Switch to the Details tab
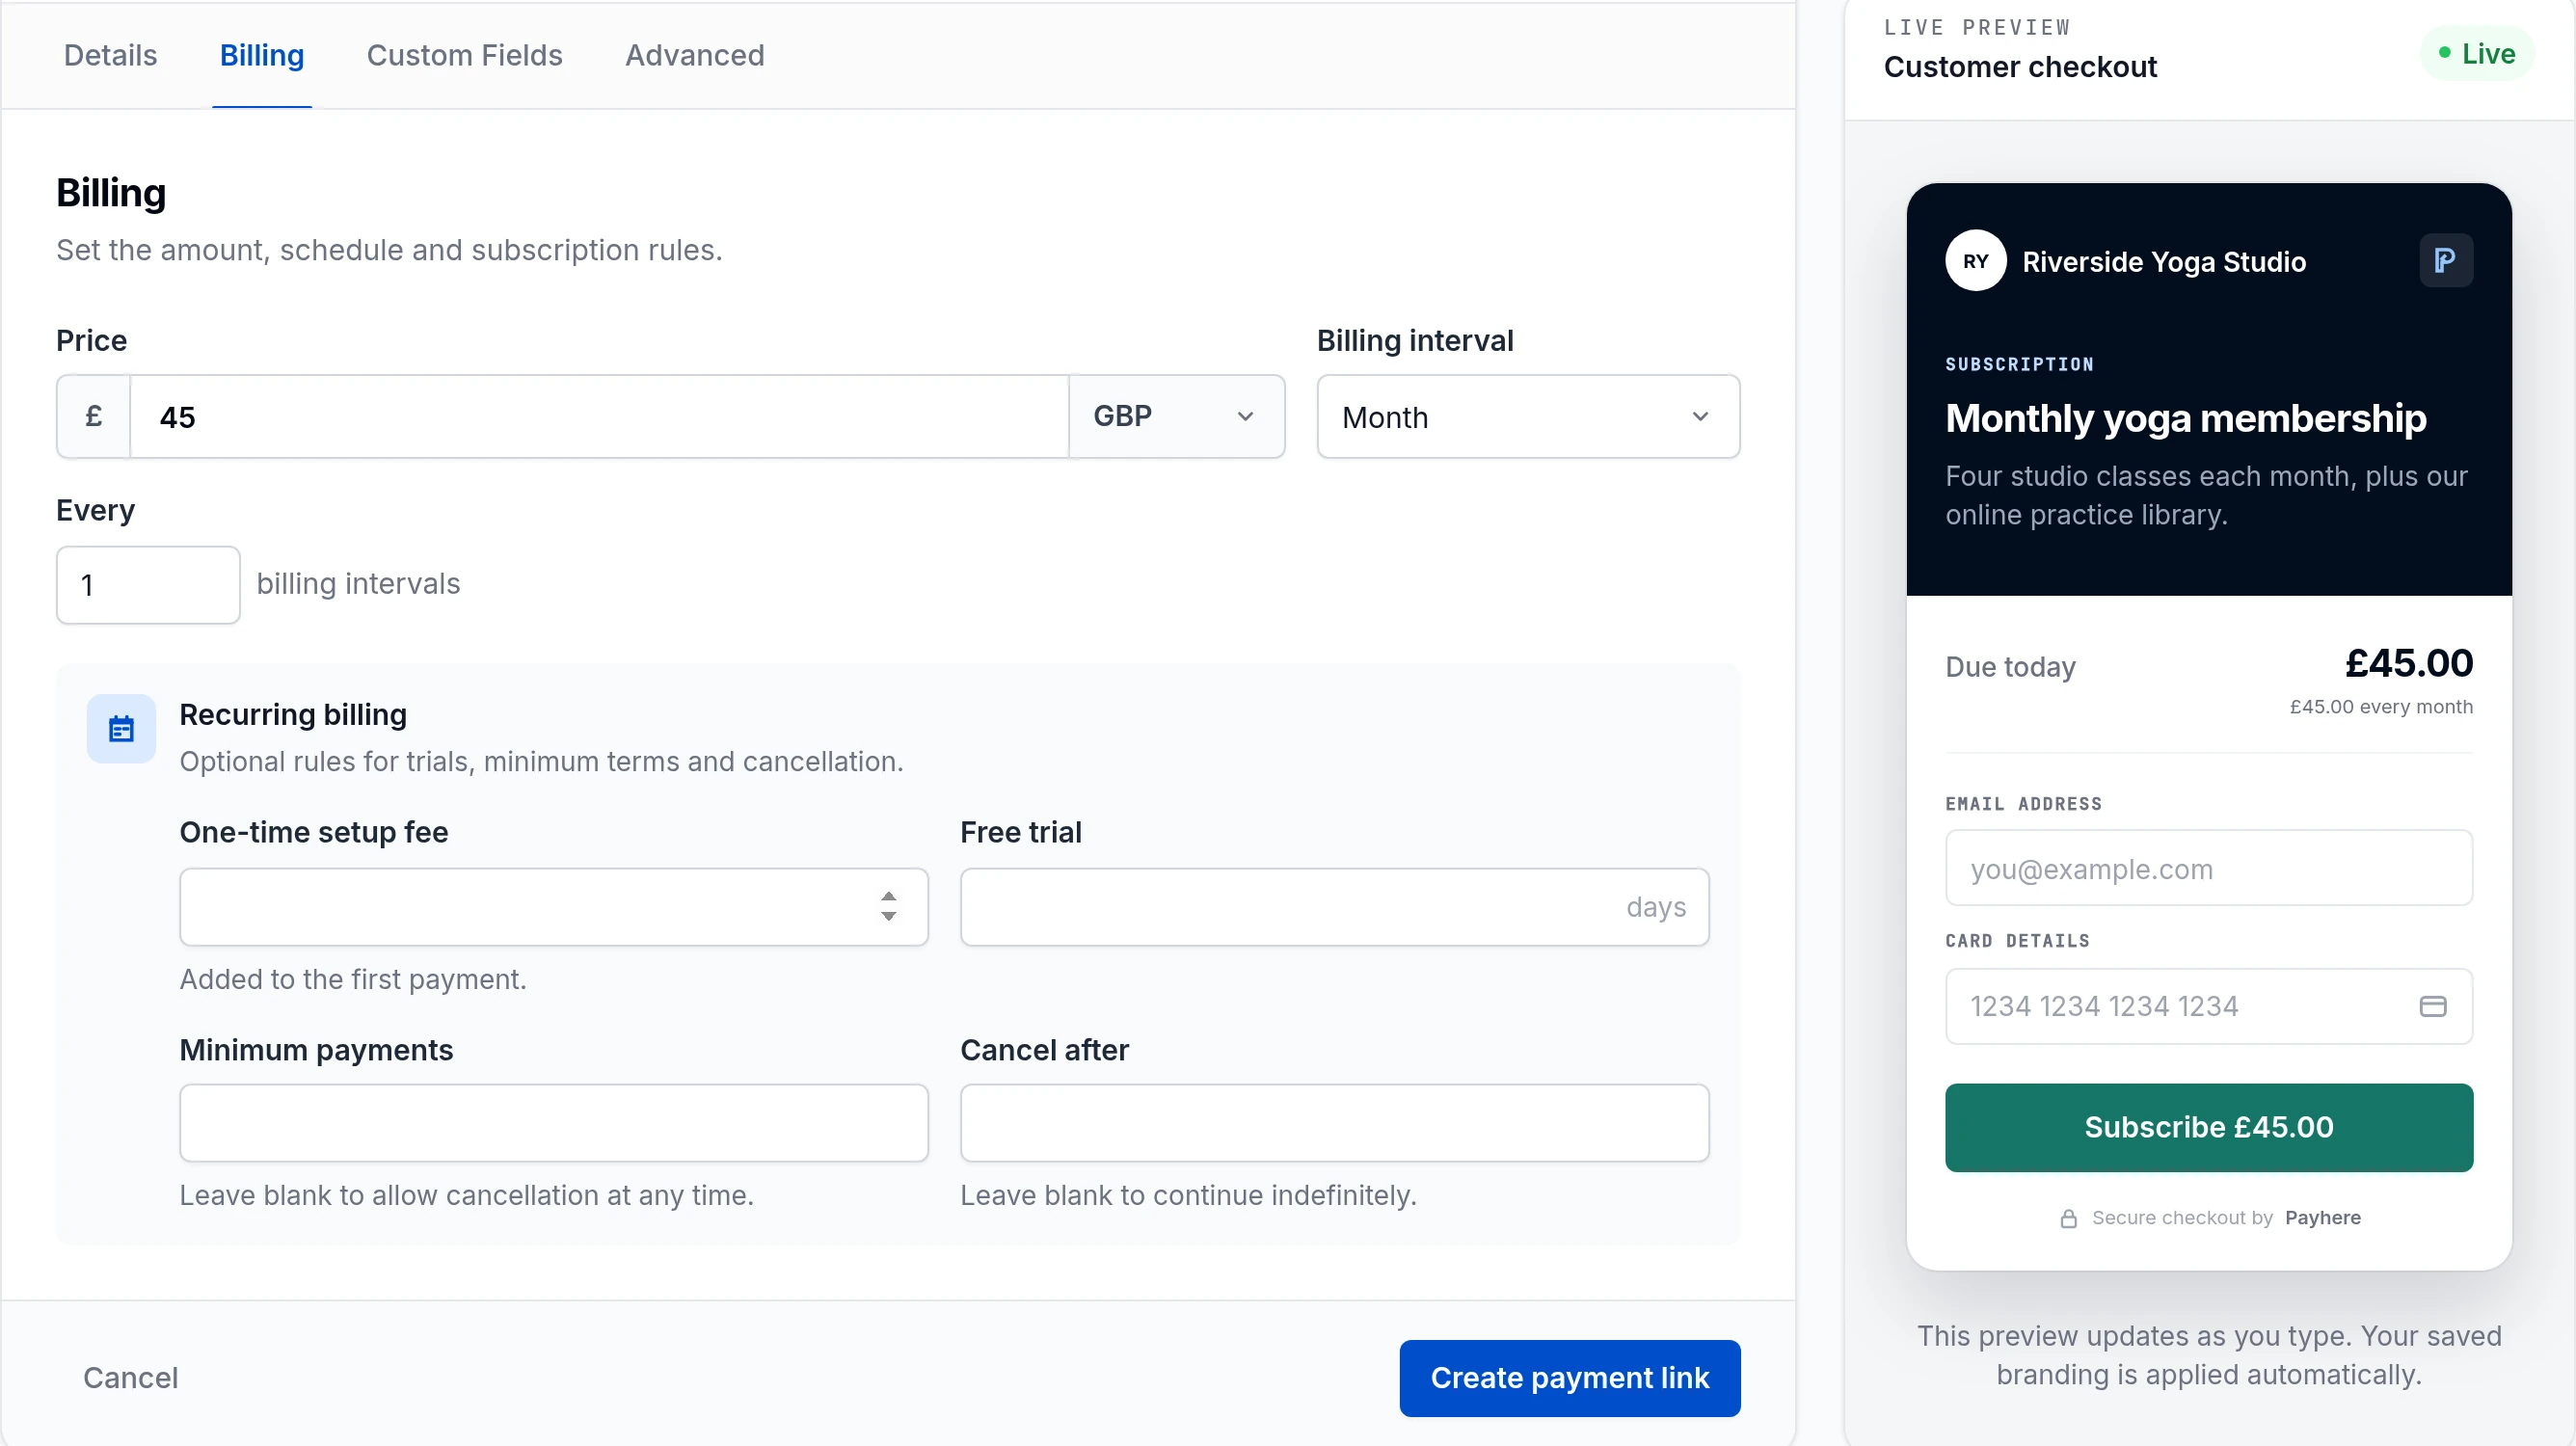Screen dimensions: 2576x1446 [110, 55]
